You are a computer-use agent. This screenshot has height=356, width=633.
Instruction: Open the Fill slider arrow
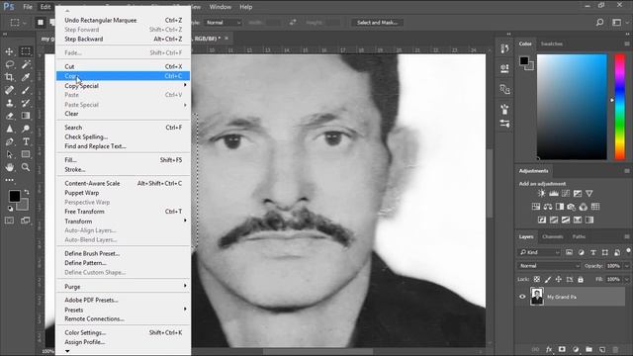click(x=626, y=279)
